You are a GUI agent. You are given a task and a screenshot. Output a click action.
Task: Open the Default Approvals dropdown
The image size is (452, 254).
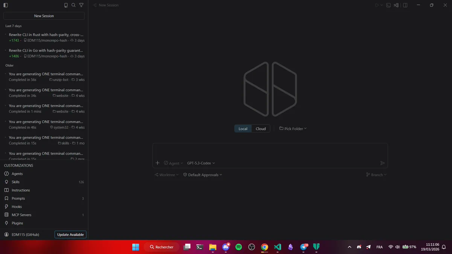[203, 175]
